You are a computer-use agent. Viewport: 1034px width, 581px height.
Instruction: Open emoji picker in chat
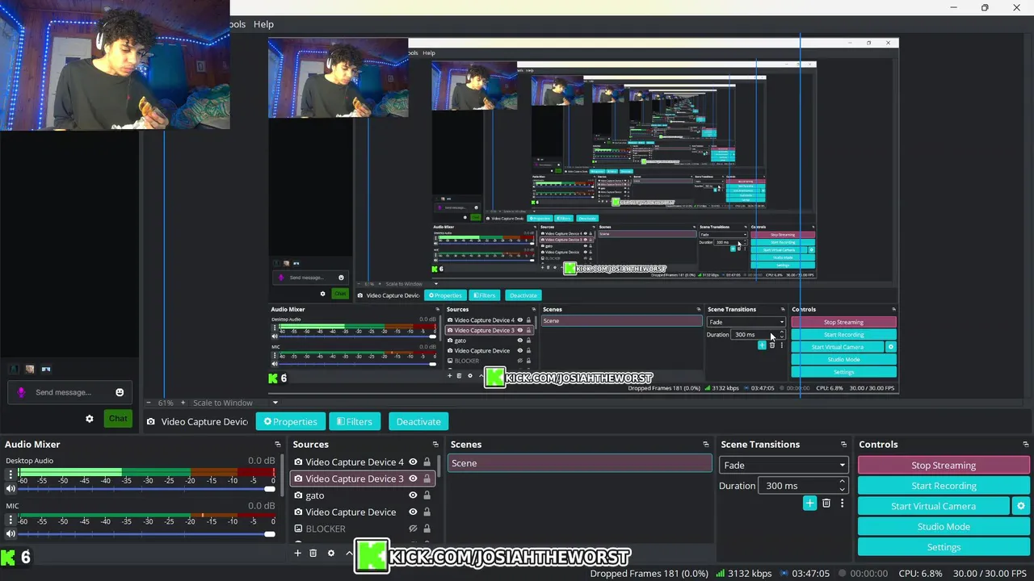click(x=120, y=392)
